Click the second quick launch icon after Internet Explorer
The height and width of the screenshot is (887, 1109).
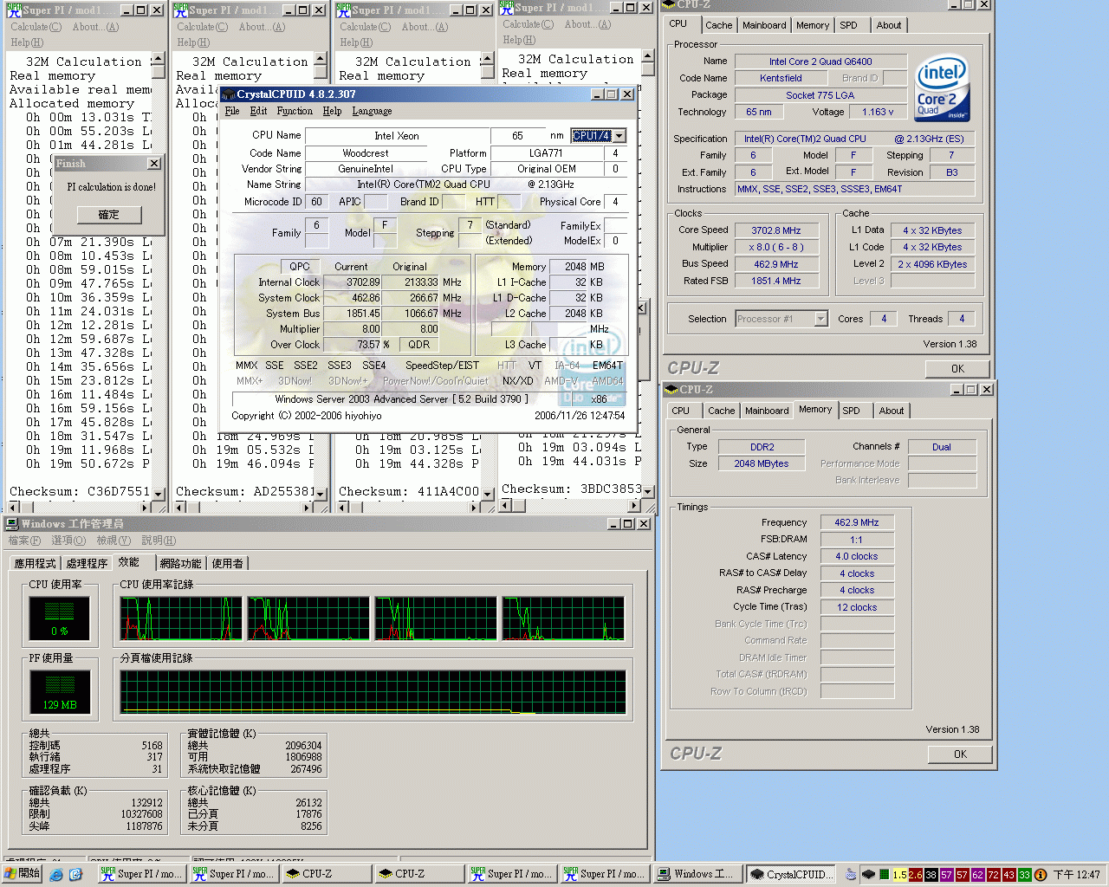point(75,875)
